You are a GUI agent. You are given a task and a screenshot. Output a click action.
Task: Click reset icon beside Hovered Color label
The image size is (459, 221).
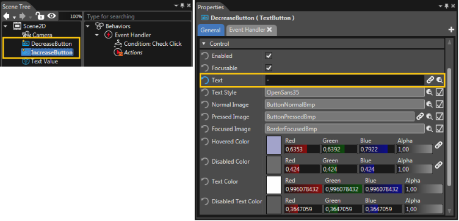tap(205, 142)
